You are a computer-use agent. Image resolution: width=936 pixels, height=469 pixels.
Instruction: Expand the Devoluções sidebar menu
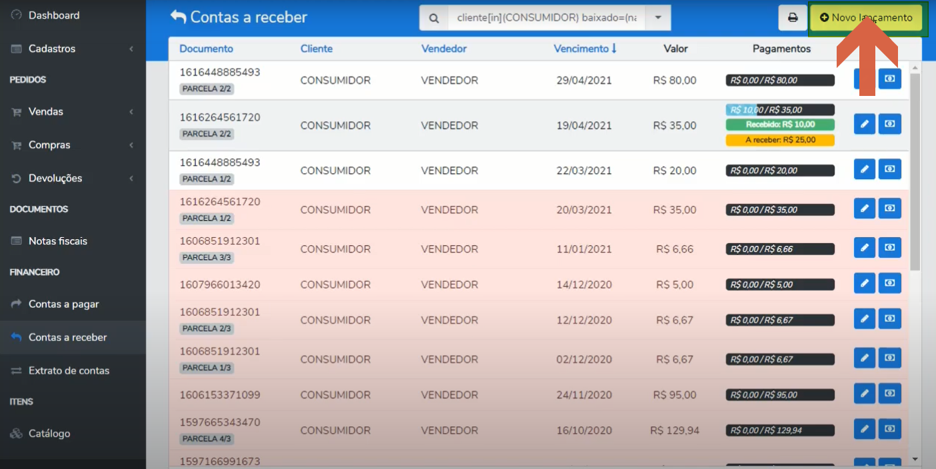[x=73, y=178]
